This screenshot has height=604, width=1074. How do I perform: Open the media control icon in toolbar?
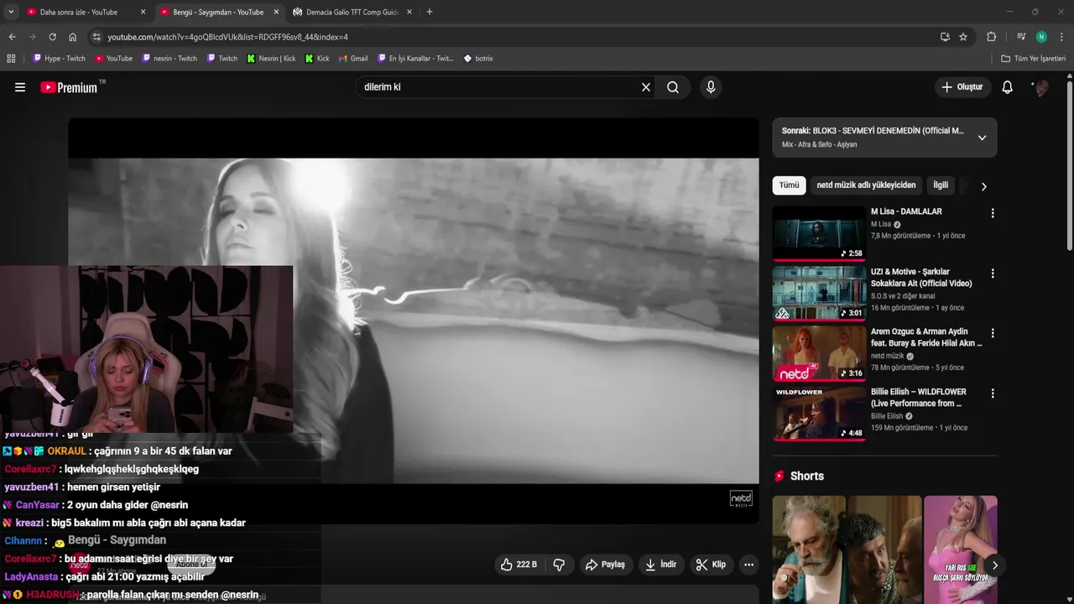[x=1021, y=37]
